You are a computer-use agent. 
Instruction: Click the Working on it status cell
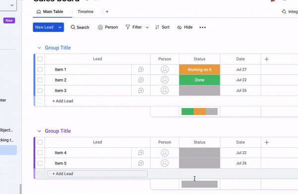[200, 70]
